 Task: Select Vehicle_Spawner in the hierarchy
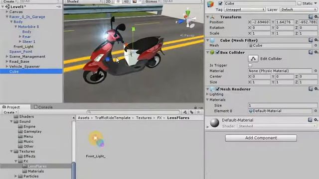[24, 66]
